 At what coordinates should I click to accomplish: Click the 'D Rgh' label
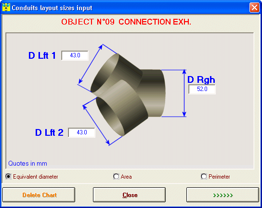201,80
